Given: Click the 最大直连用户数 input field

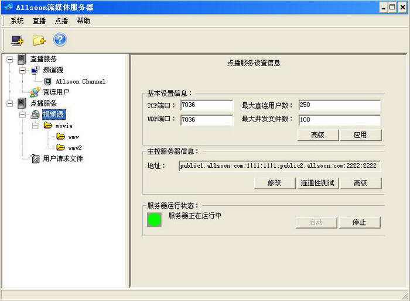Looking at the screenshot, I should pyautogui.click(x=340, y=105).
